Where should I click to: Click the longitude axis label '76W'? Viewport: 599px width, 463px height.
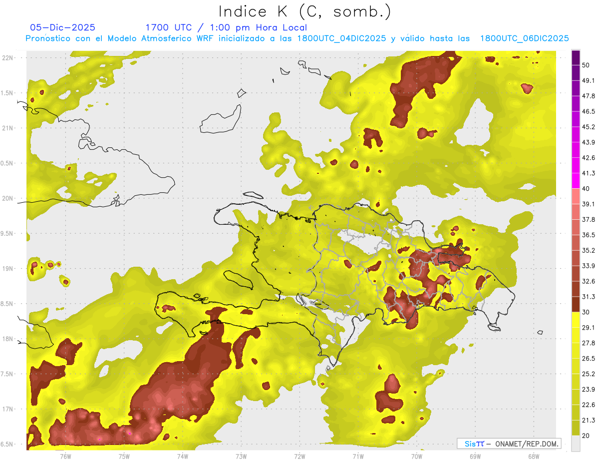click(x=65, y=457)
